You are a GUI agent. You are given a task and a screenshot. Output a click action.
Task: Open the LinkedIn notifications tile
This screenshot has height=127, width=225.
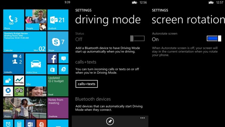point(13,64)
